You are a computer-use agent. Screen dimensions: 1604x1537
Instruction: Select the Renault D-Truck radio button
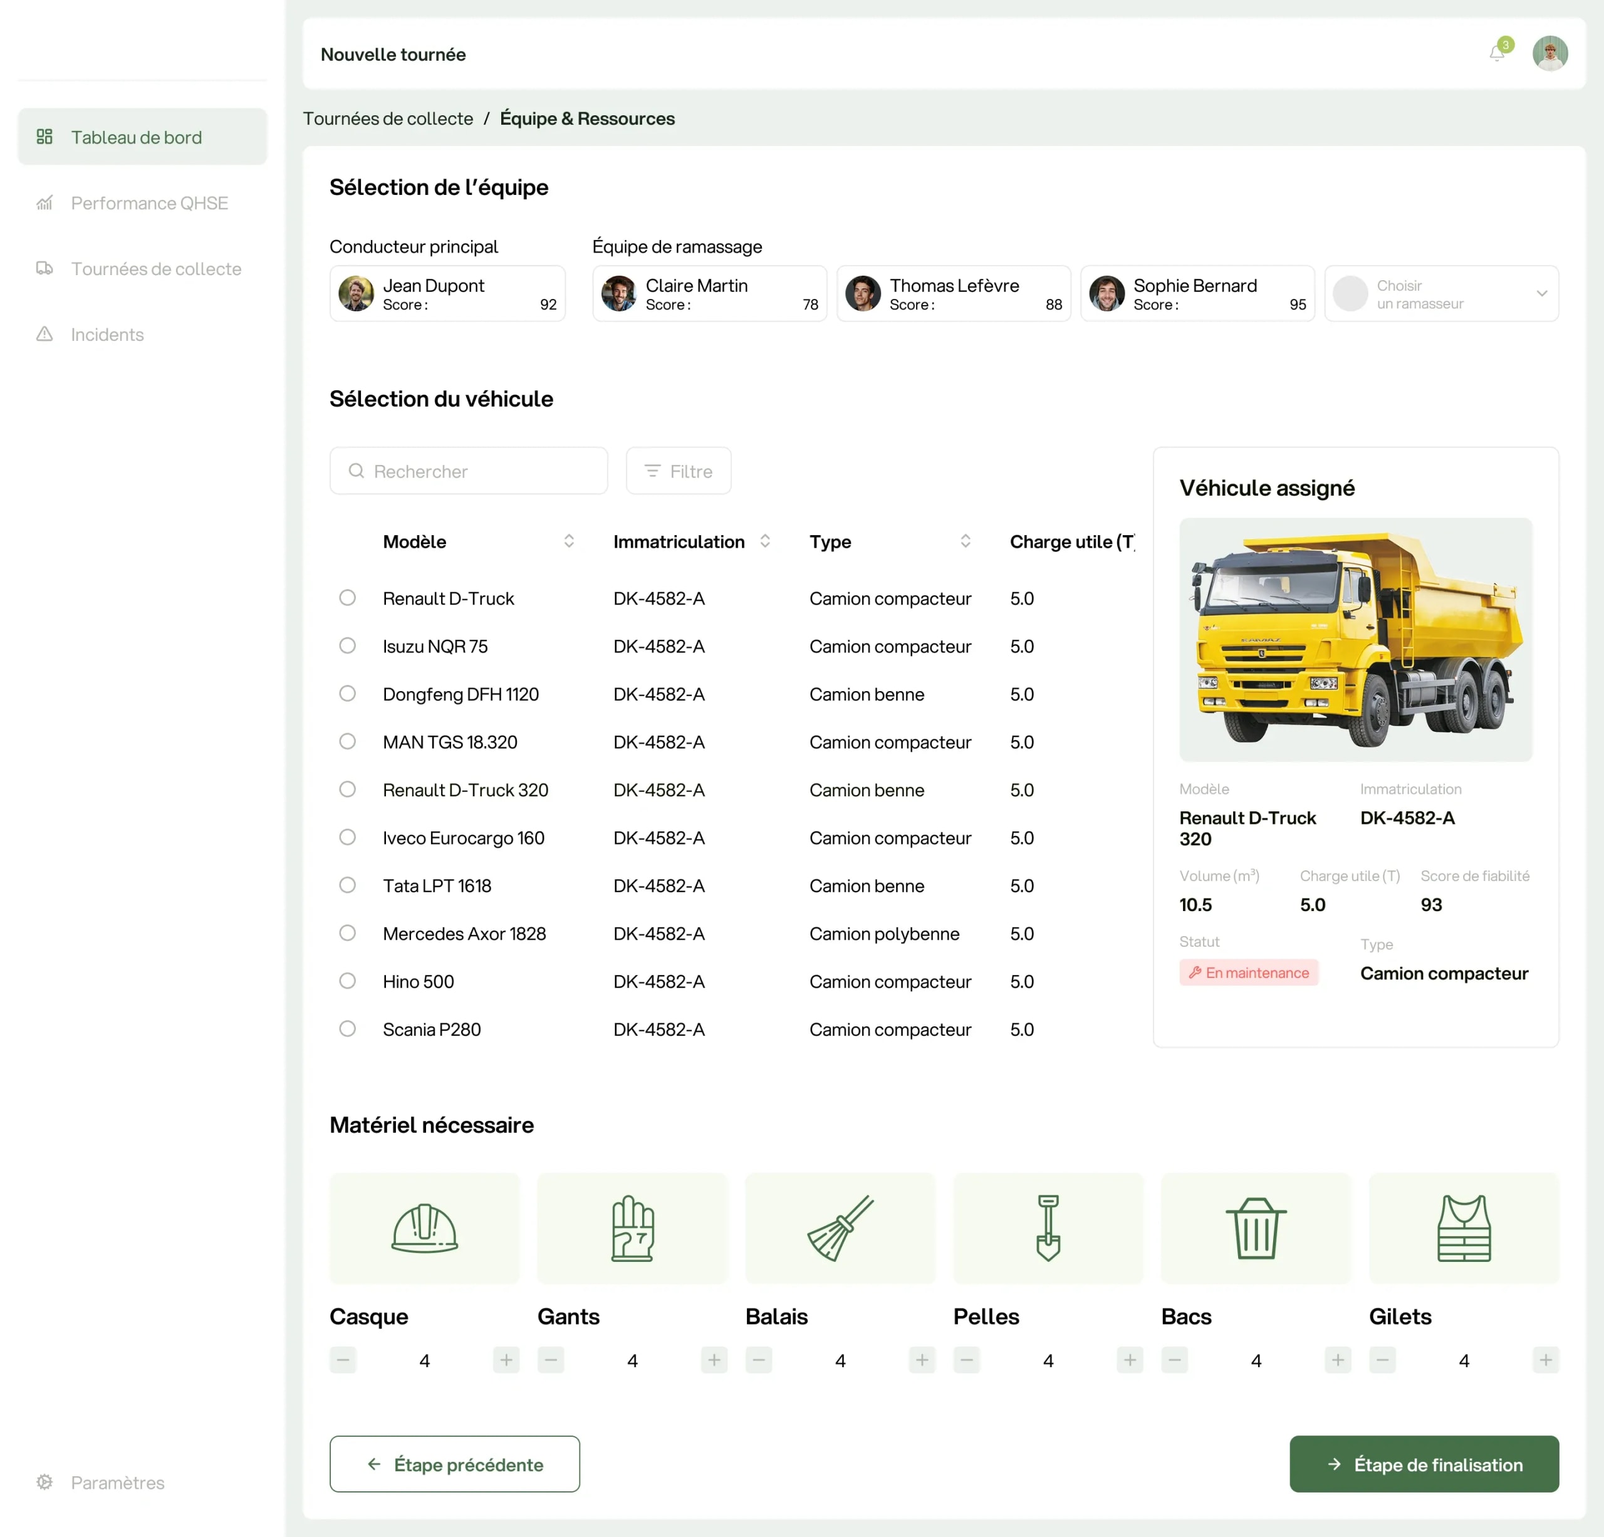point(347,598)
